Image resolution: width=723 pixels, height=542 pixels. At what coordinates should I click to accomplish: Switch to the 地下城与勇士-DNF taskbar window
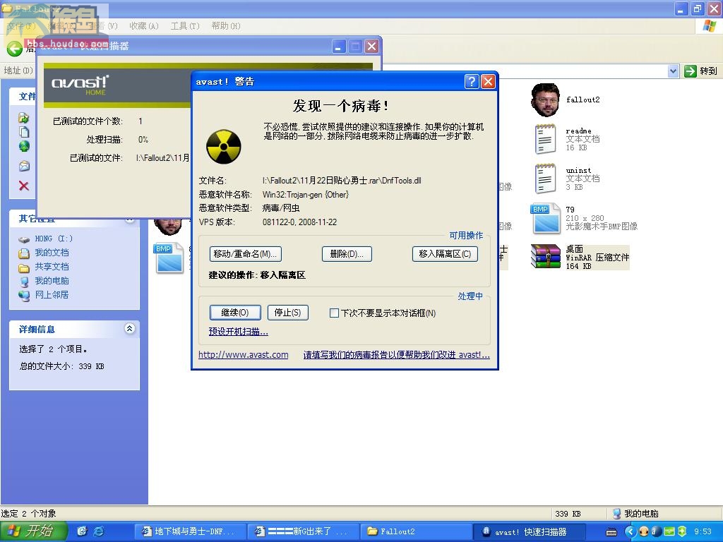coord(189,531)
